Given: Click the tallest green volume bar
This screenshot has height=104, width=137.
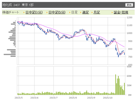Looking at the screenshot, I should coord(116,85).
